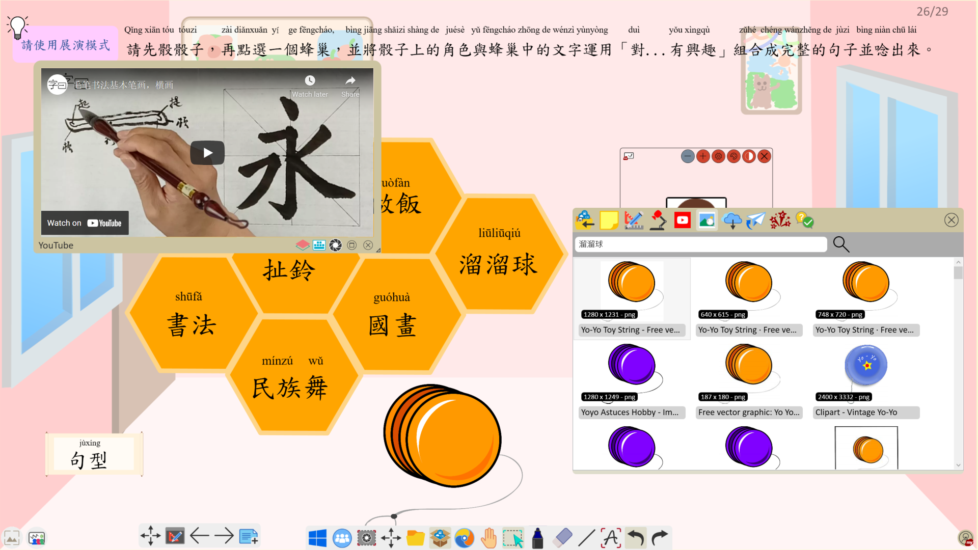Open the sticky note tool
The height and width of the screenshot is (550, 978).
pos(610,220)
